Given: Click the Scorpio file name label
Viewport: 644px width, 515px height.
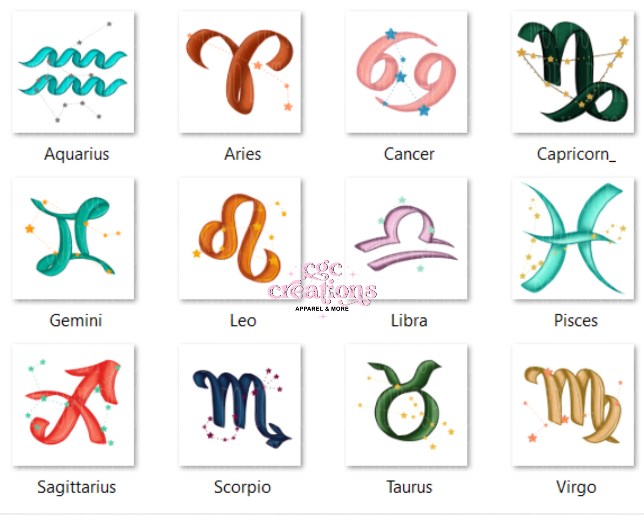Looking at the screenshot, I should (x=242, y=487).
